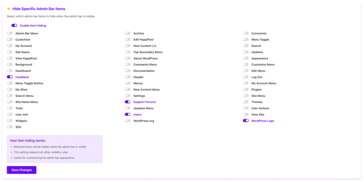Switch on Site Name Menu hiding
This screenshot has height=182, width=364.
pos(10,102)
